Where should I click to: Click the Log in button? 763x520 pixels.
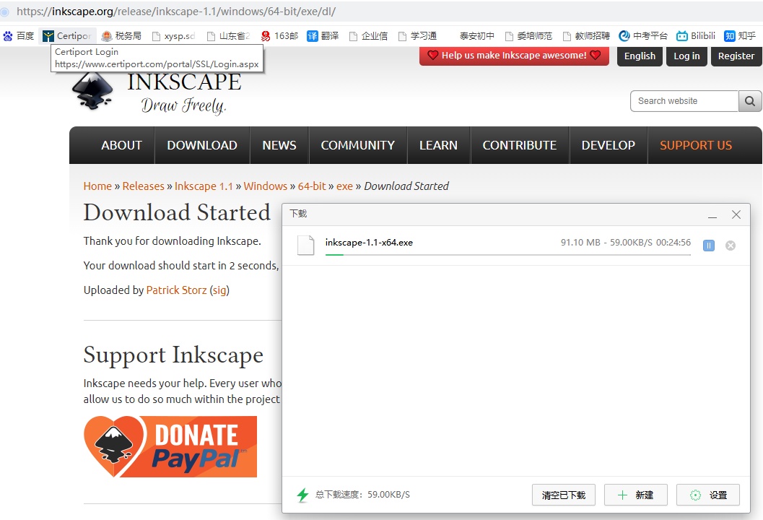pos(686,56)
